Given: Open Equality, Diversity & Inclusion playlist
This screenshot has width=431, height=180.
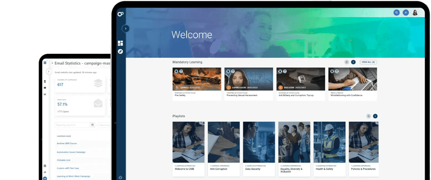Looking at the screenshot, I should 294,149.
